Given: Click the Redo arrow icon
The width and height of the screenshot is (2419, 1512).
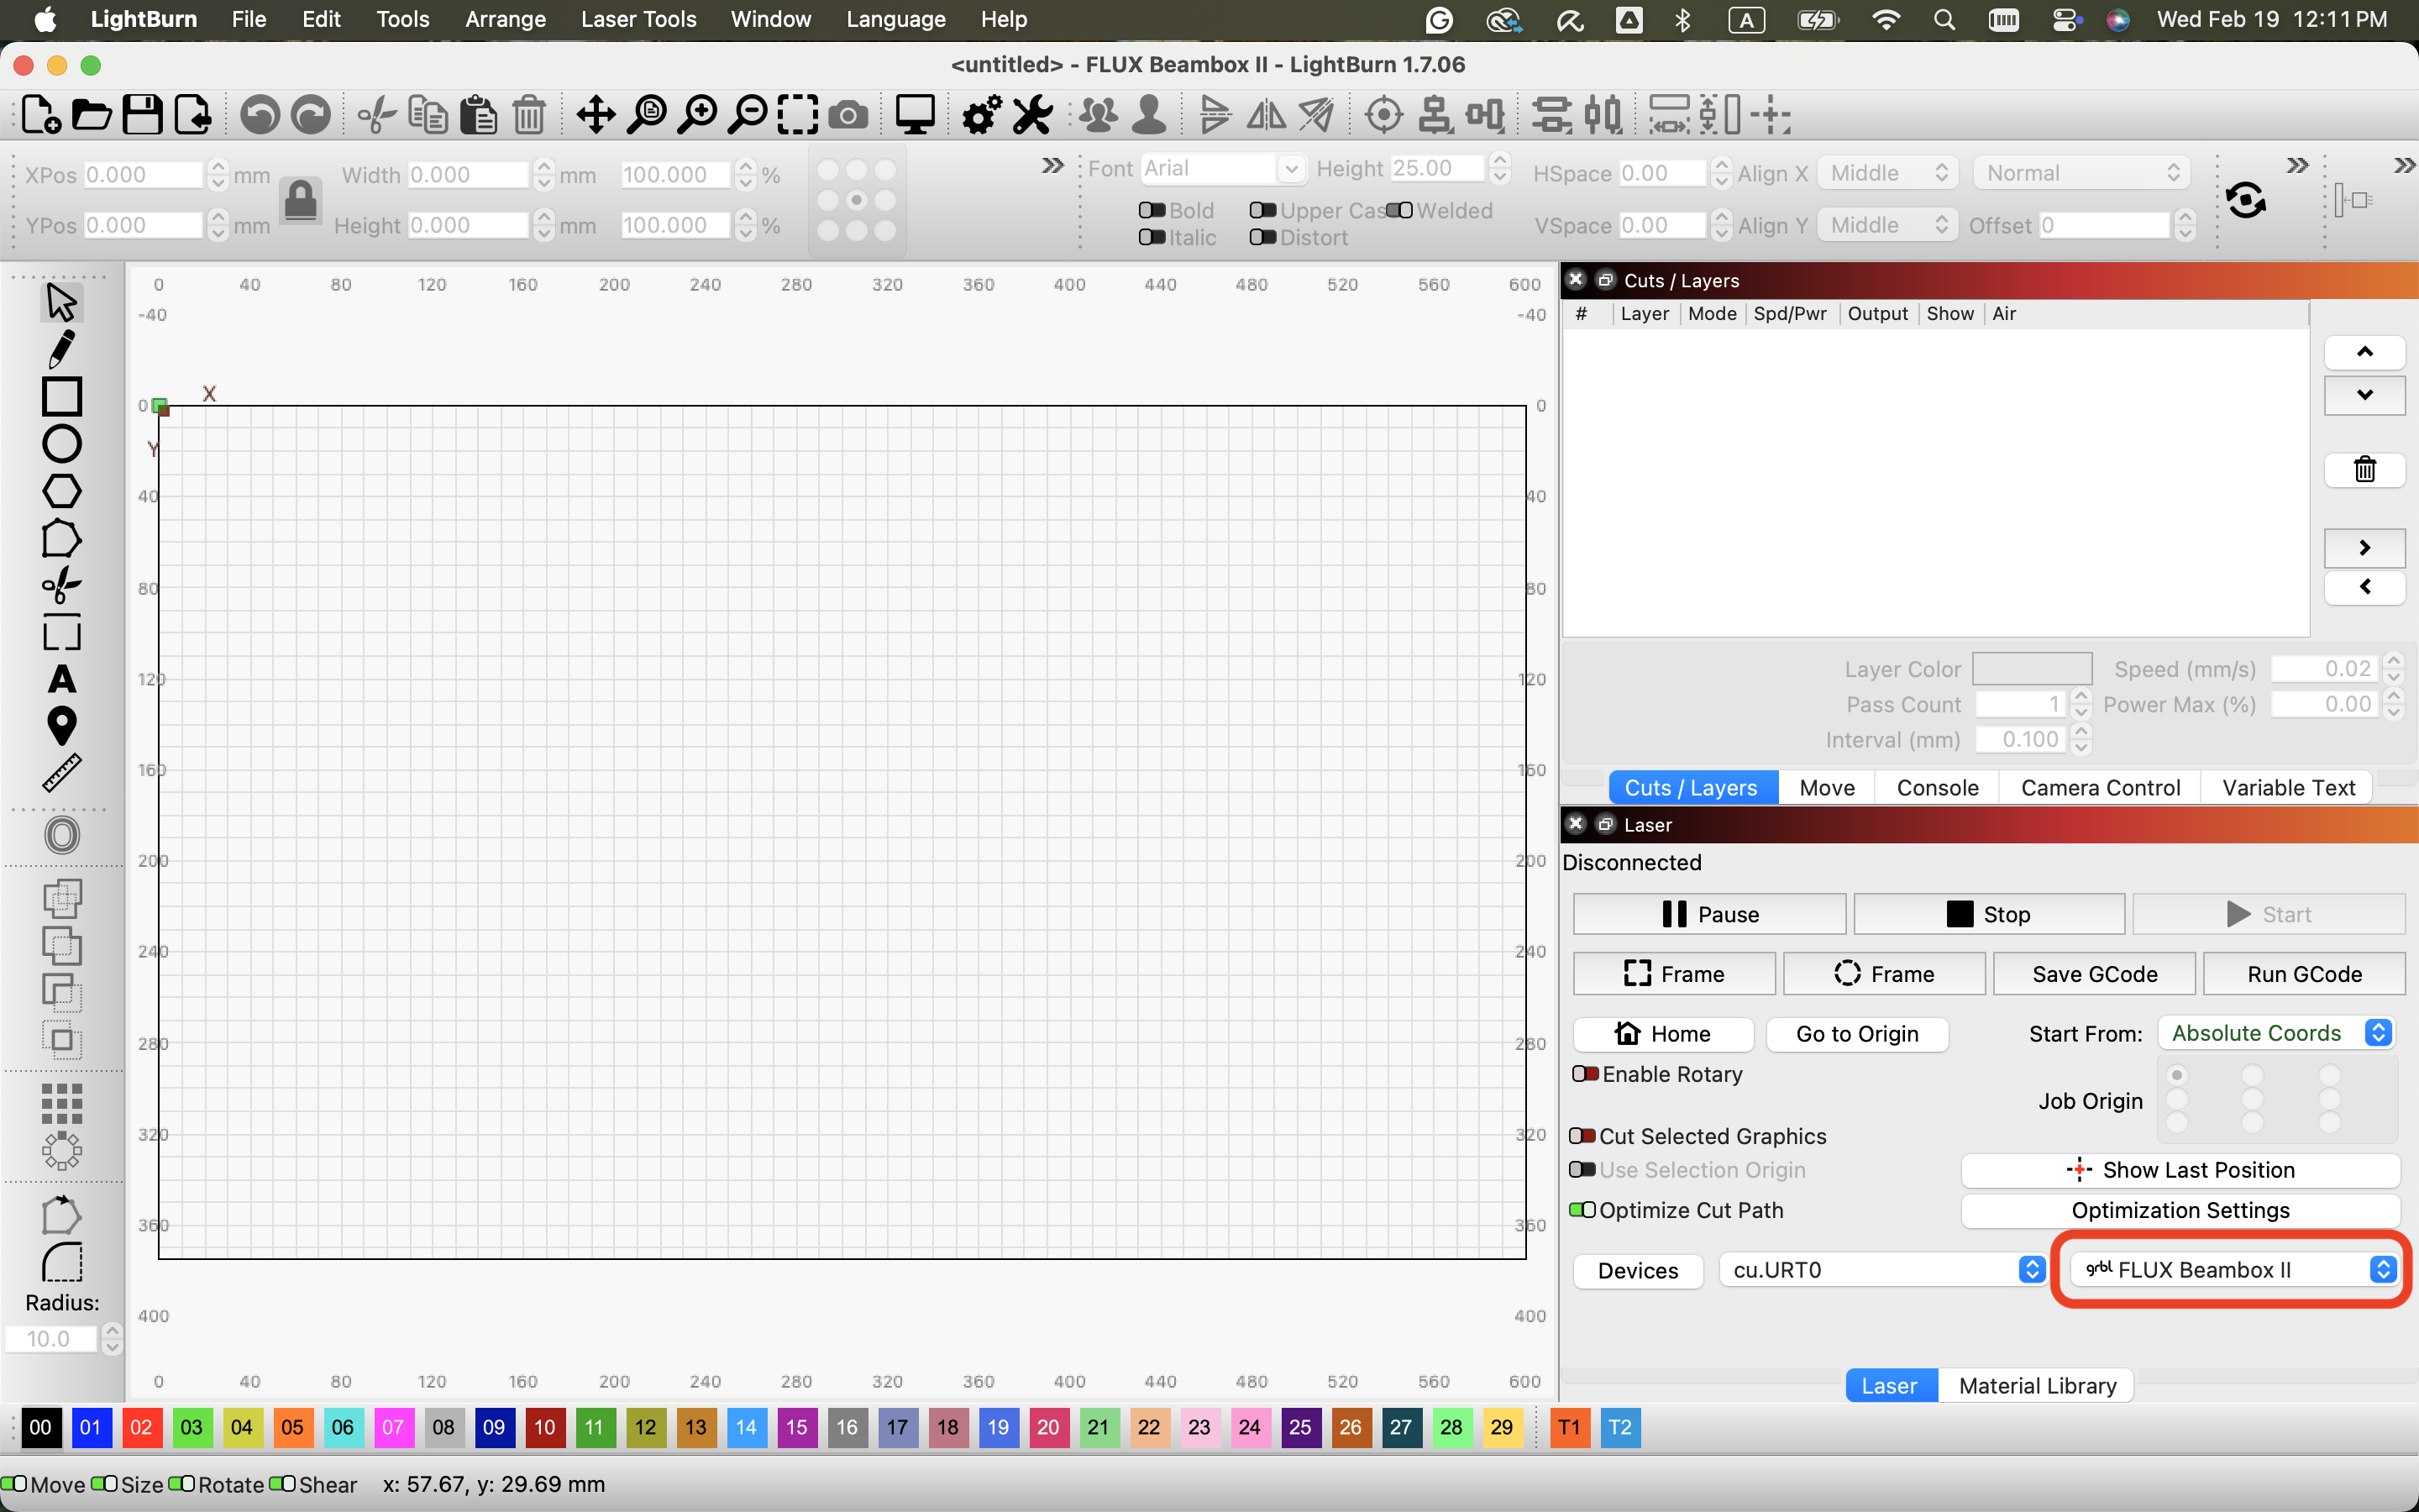Looking at the screenshot, I should click(310, 115).
